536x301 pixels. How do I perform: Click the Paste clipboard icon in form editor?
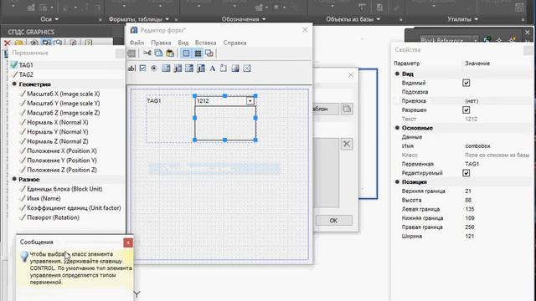coord(170,54)
